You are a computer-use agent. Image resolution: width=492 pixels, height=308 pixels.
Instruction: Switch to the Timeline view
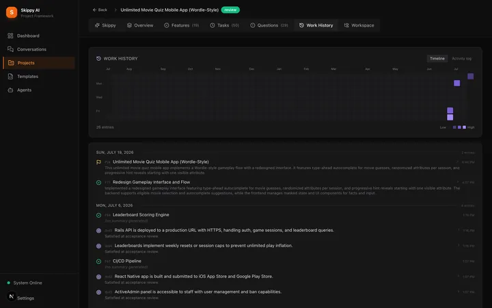437,58
